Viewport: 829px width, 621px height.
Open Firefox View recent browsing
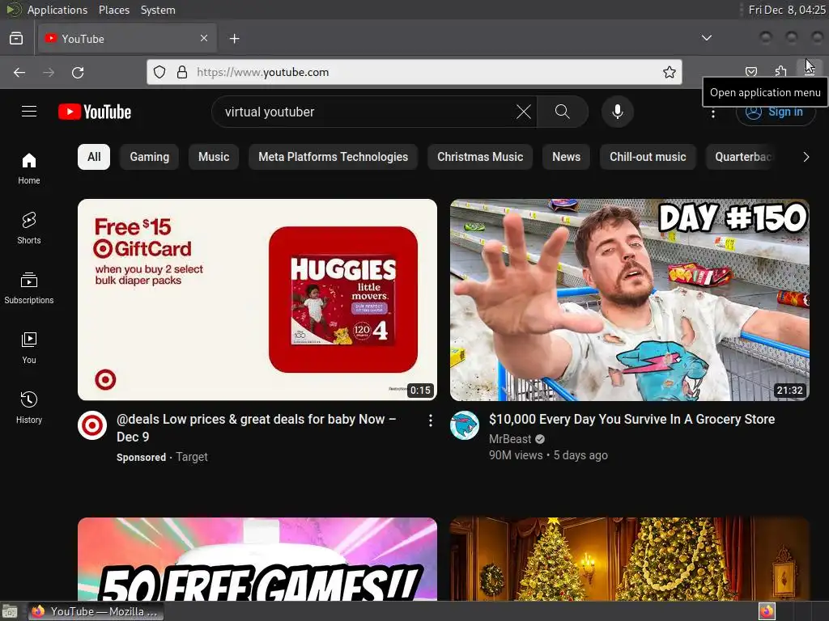pos(16,39)
